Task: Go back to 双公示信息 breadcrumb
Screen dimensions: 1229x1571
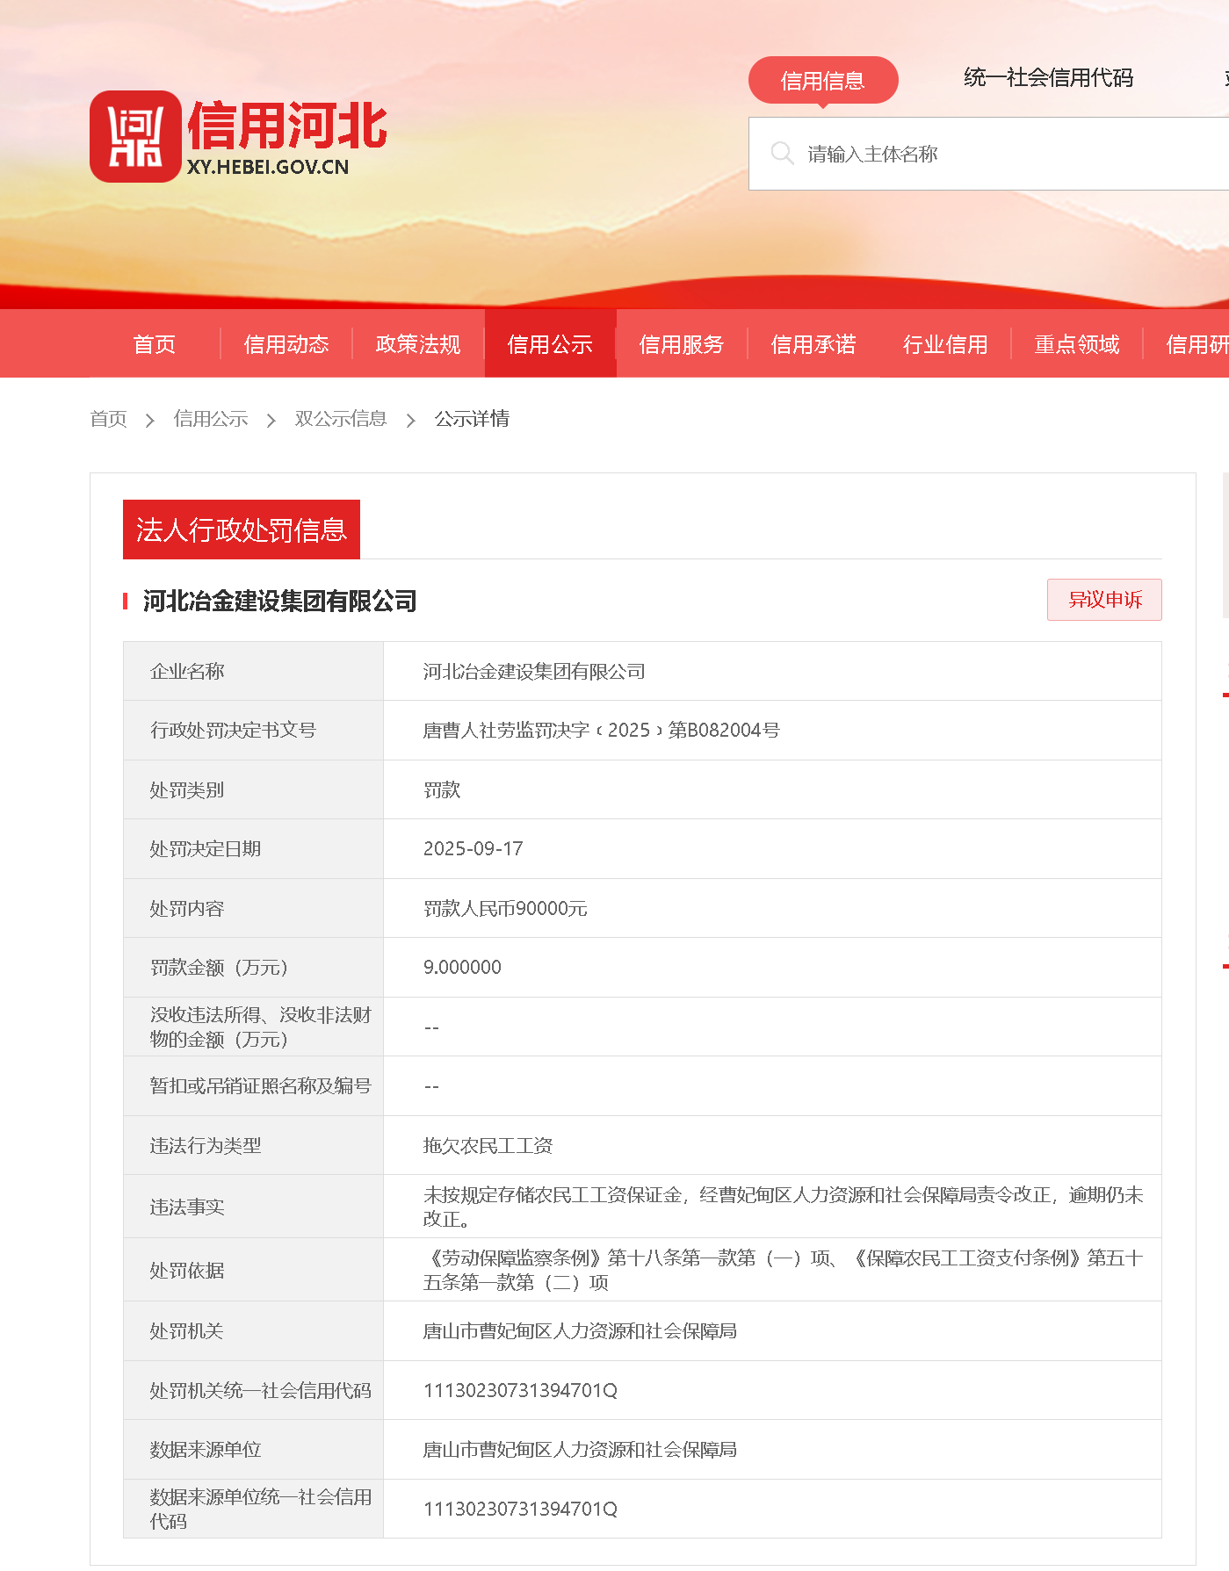Action: coord(341,419)
